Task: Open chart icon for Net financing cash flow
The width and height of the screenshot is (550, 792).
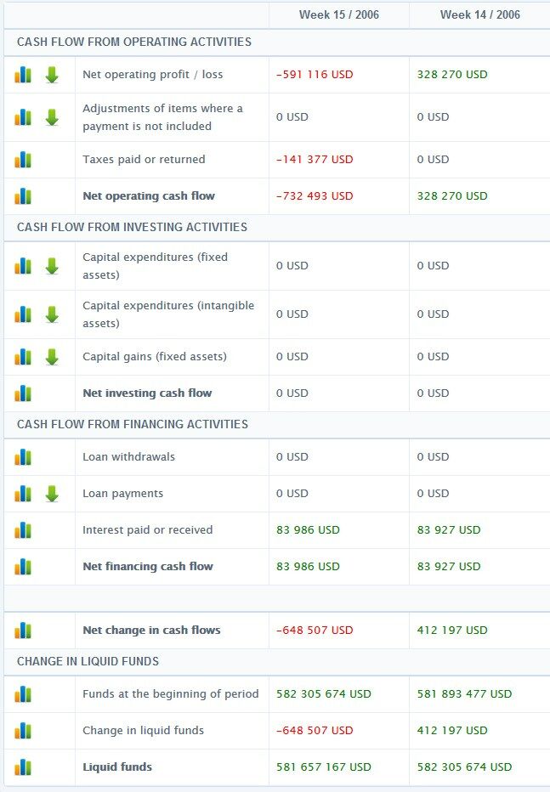Action: pos(23,567)
